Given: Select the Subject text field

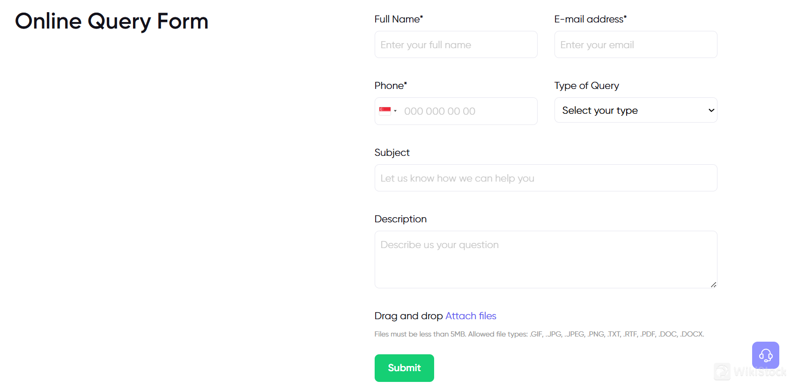Looking at the screenshot, I should (546, 178).
